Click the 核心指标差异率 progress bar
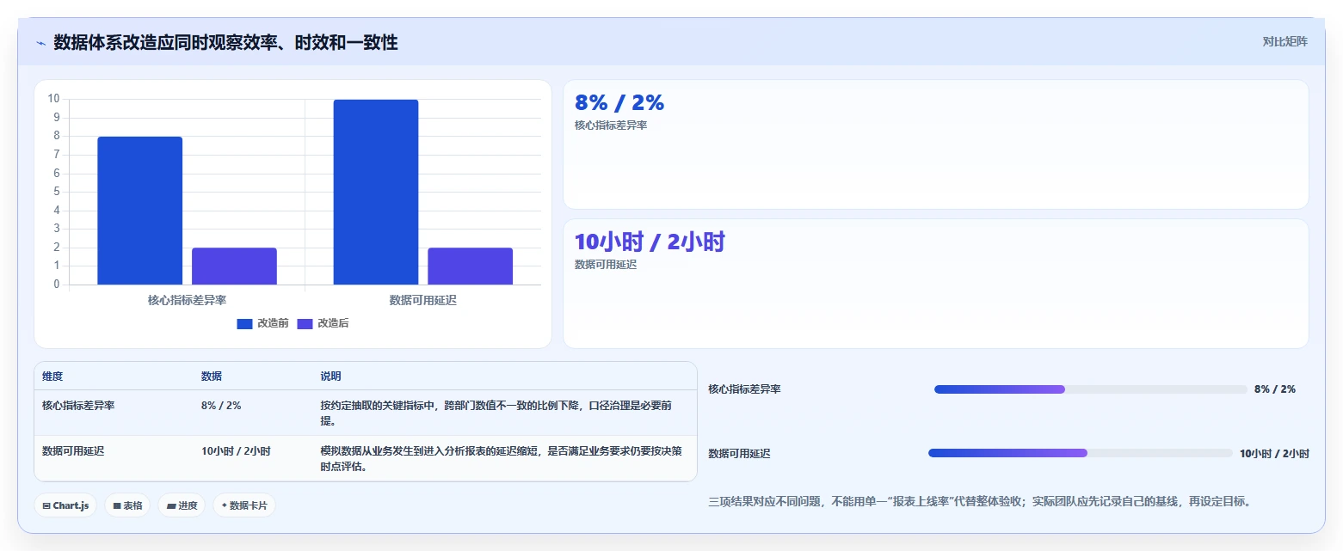Image resolution: width=1343 pixels, height=551 pixels. pos(1090,389)
